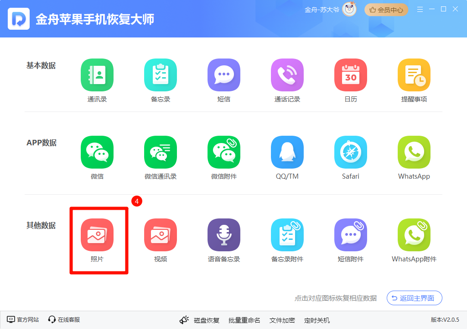Click the version text 版本:V2.0.5
467x329 pixels.
click(x=445, y=320)
